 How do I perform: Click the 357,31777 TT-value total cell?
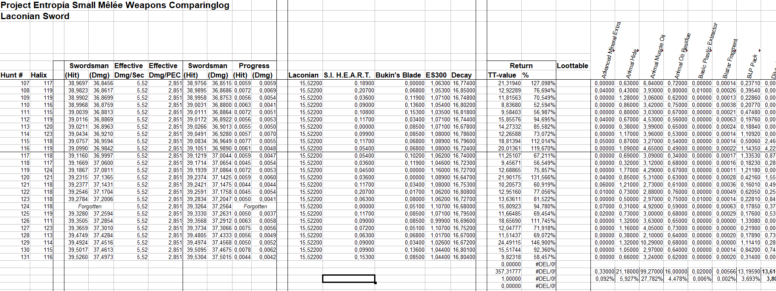[x=508, y=272]
